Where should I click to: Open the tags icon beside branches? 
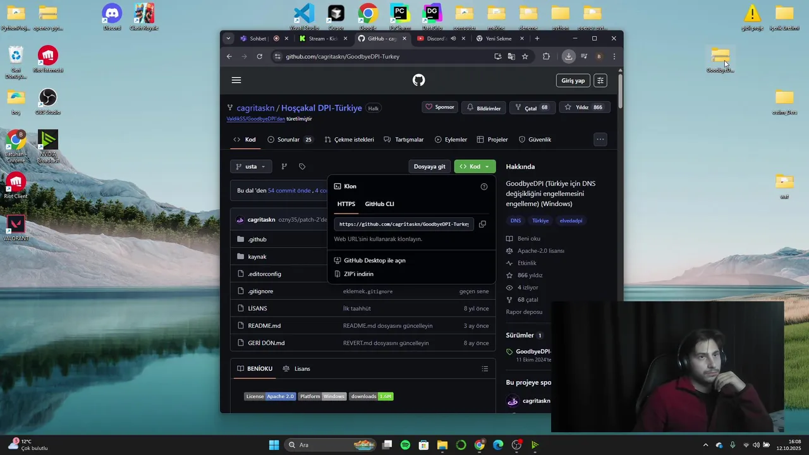pos(302,167)
